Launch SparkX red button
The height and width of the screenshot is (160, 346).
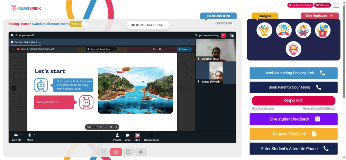click(x=293, y=101)
